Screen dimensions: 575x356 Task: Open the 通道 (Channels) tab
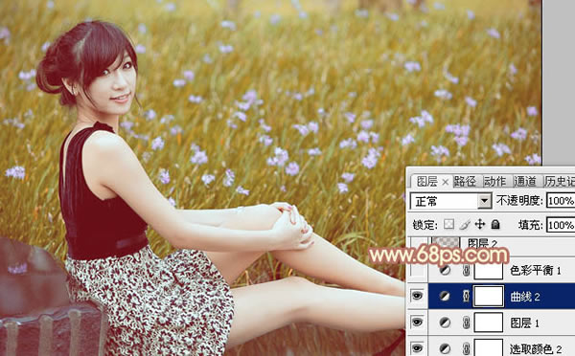coord(525,181)
